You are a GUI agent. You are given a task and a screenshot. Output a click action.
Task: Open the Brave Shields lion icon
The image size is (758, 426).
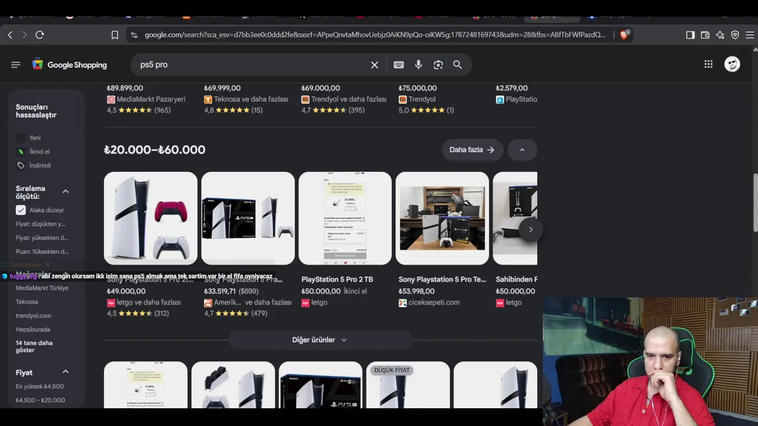click(x=624, y=35)
